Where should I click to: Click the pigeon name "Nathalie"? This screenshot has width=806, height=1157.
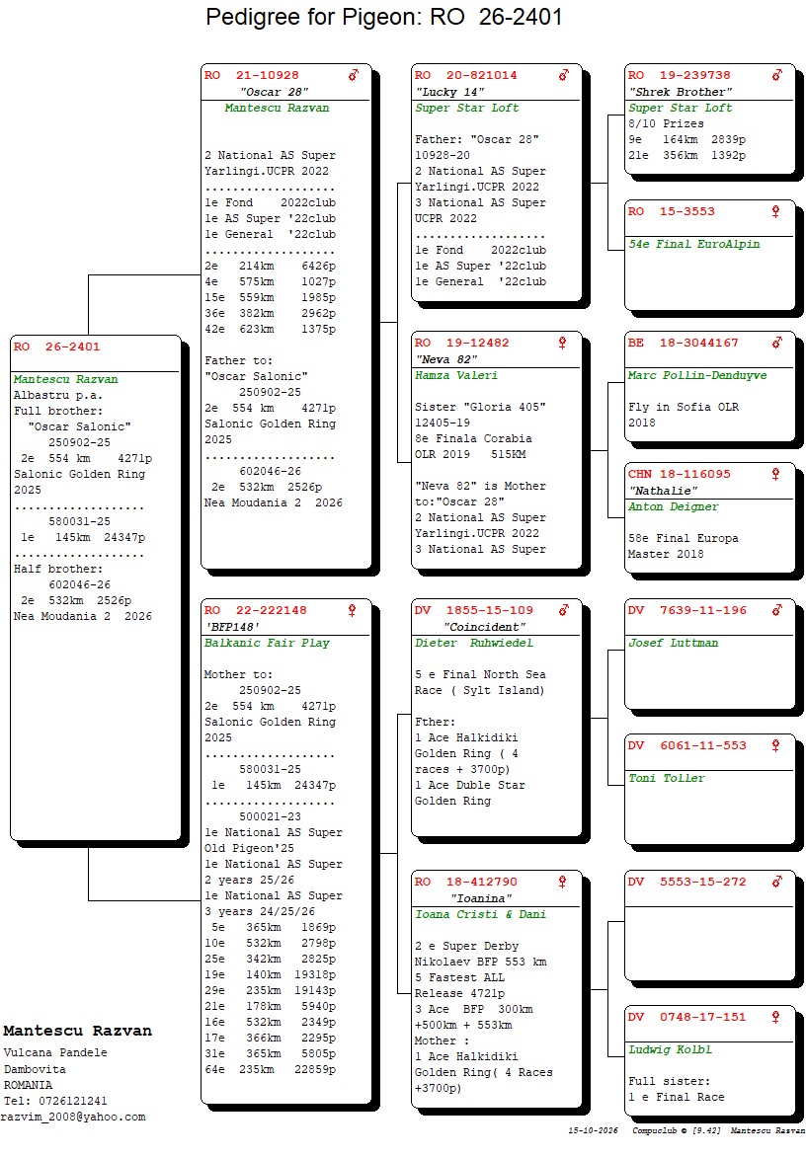[x=664, y=491]
